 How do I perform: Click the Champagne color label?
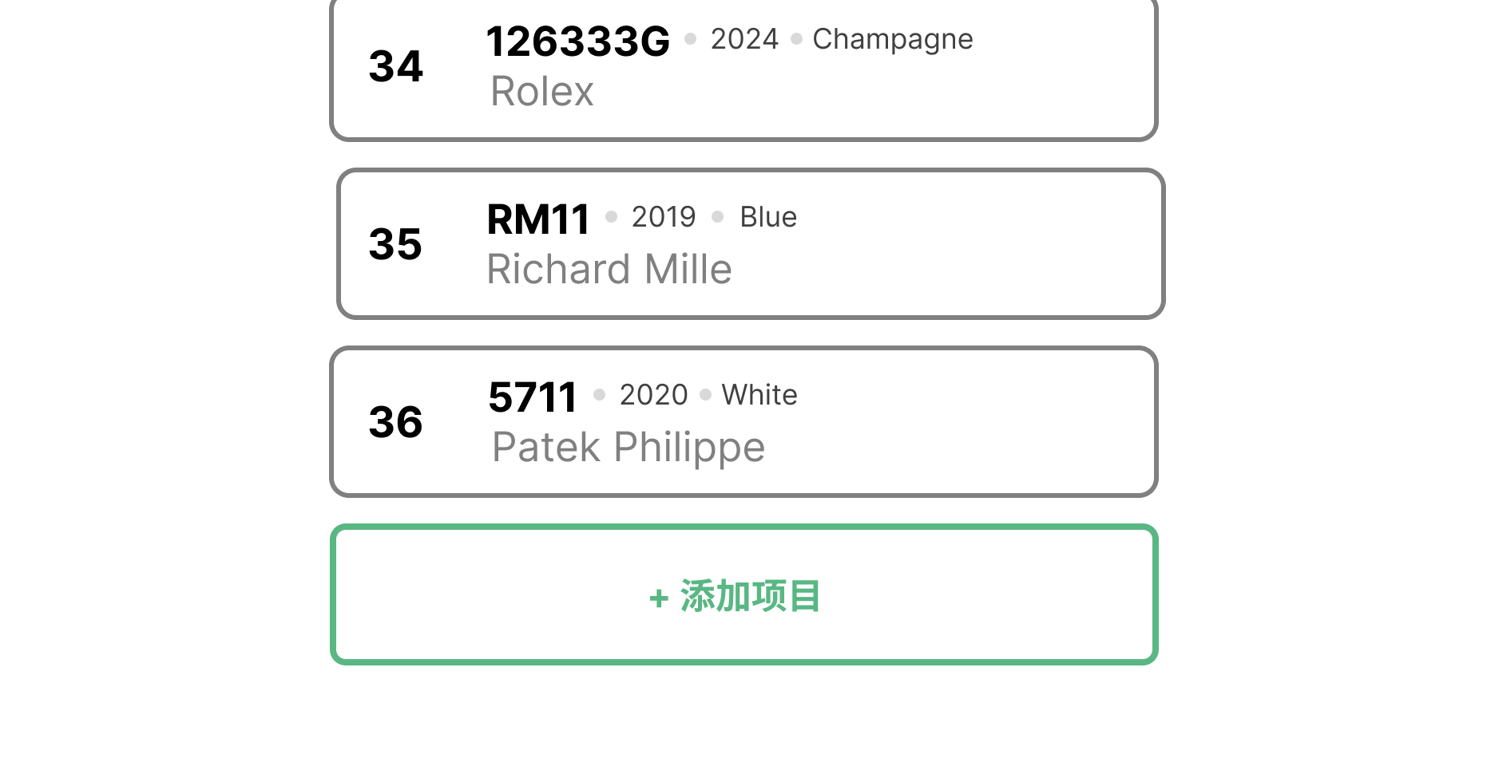coord(892,38)
